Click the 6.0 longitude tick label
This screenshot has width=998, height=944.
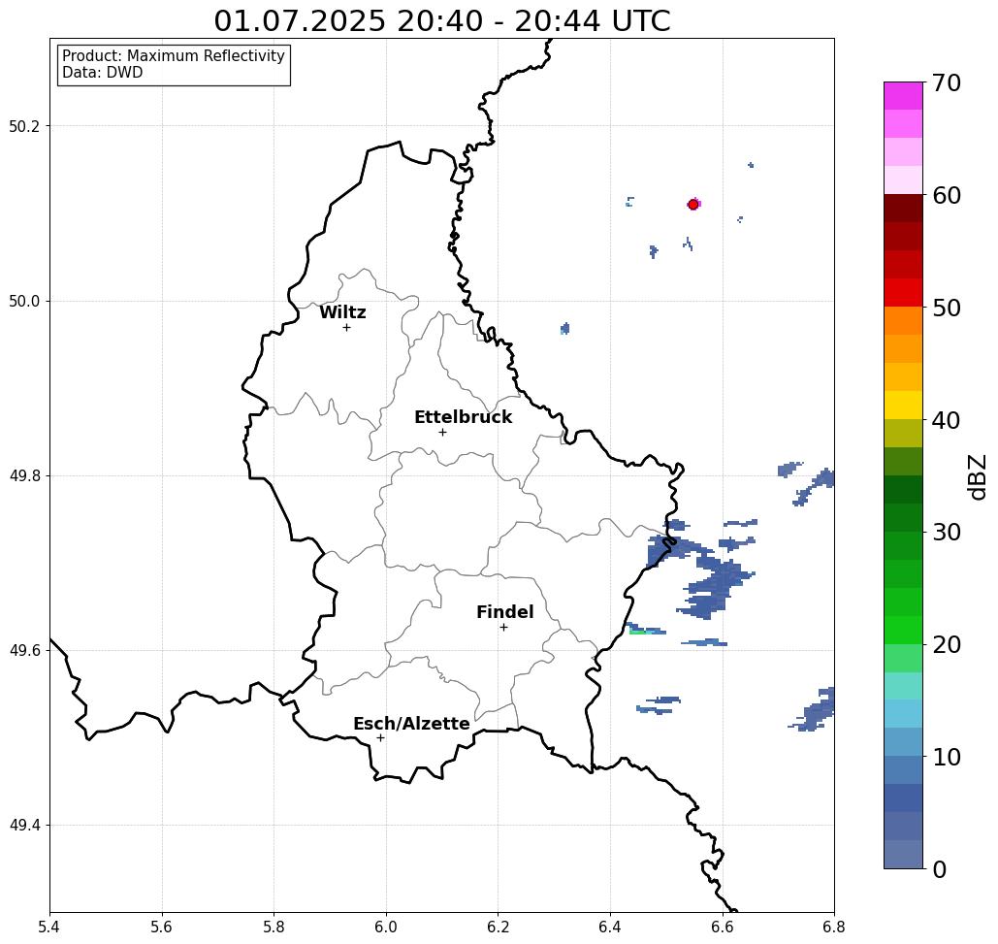coord(386,927)
